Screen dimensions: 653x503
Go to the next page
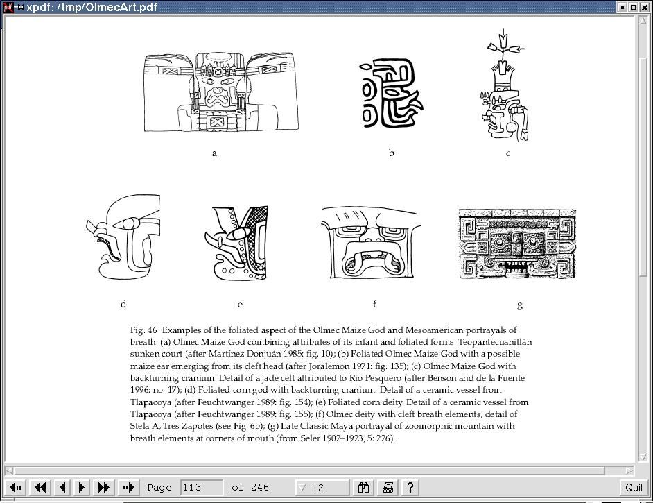[x=82, y=487]
